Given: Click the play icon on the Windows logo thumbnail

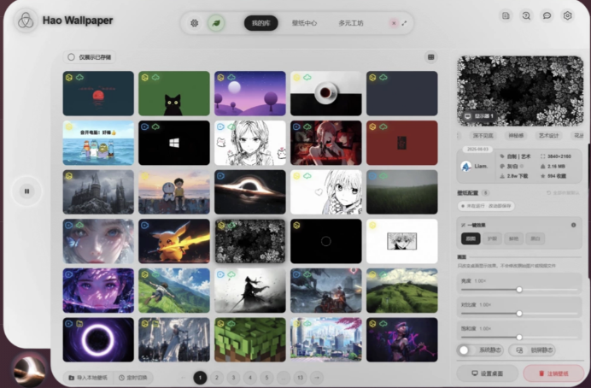Looking at the screenshot, I should pyautogui.click(x=144, y=126).
